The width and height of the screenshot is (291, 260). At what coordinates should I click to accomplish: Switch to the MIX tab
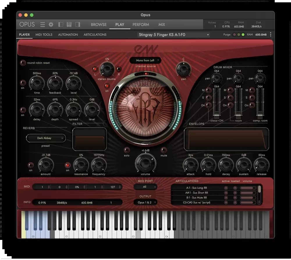coord(162,24)
